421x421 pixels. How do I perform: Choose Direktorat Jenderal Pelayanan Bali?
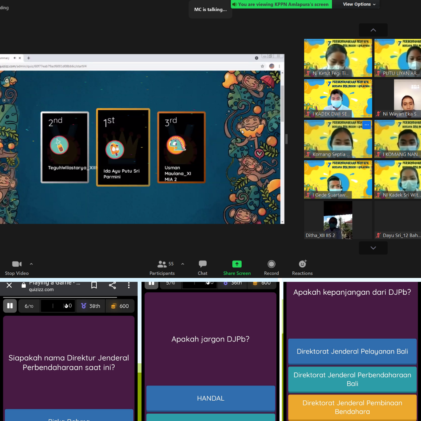coord(352,351)
